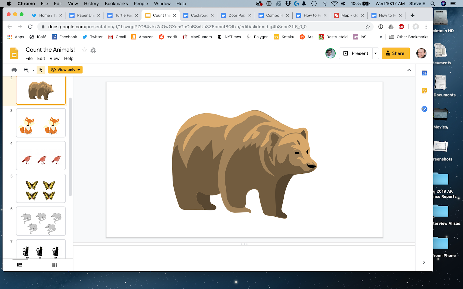Click the zoom magnifier tool icon

tap(26, 70)
